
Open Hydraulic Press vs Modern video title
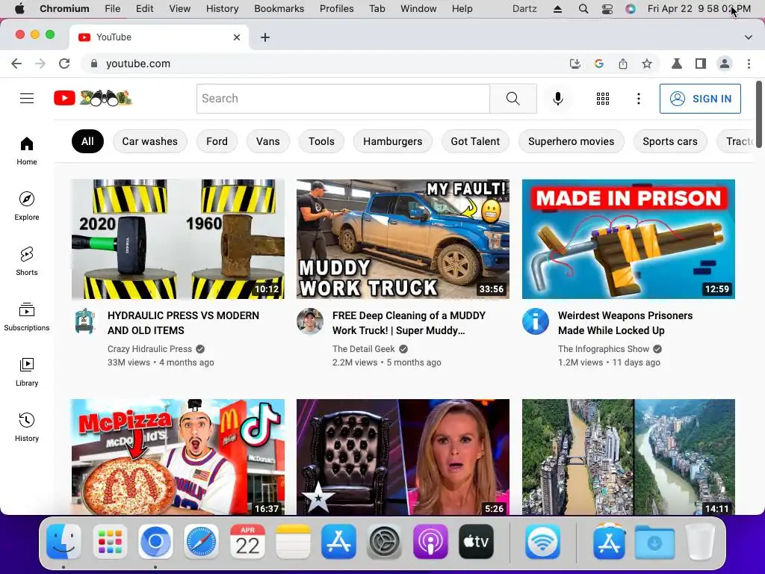click(x=184, y=323)
